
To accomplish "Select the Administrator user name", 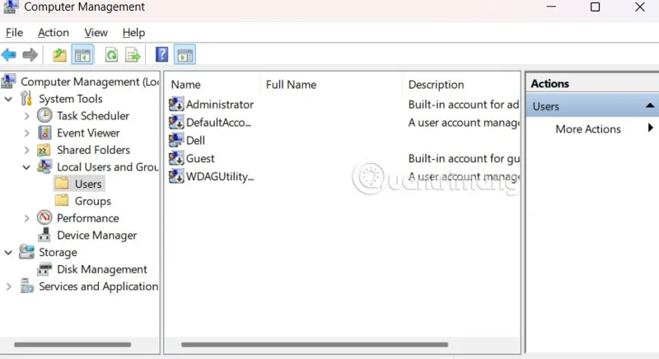I will pos(220,104).
